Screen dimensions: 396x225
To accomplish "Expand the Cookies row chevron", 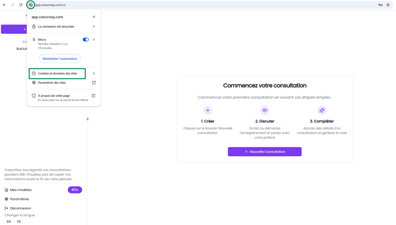I will (x=94, y=73).
